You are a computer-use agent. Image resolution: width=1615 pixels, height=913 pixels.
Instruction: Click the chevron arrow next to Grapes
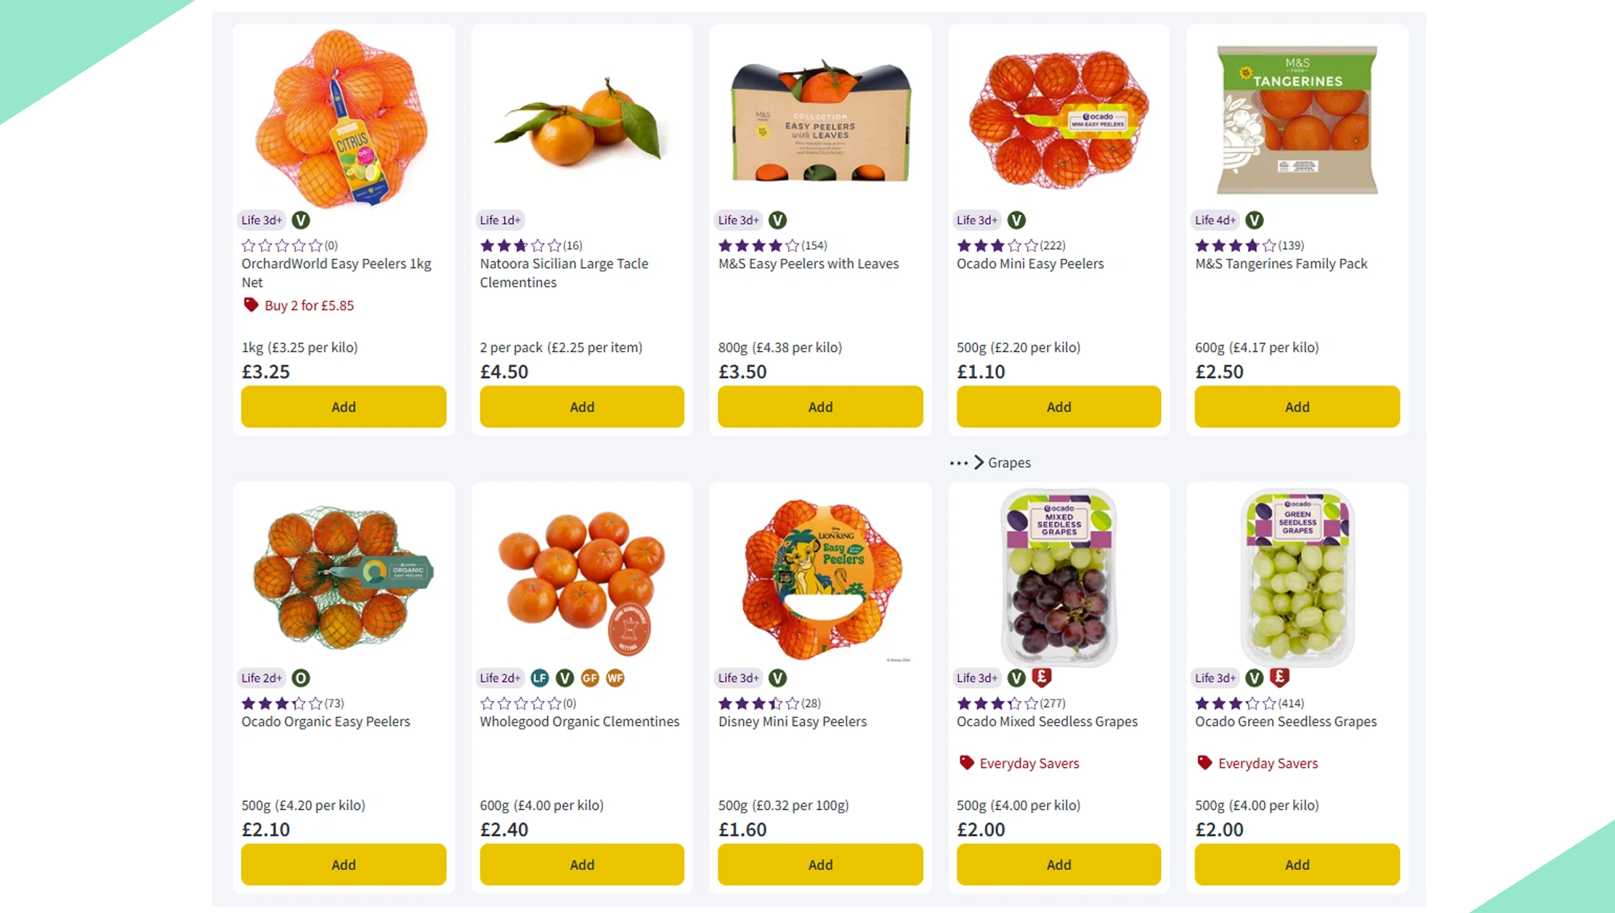[979, 463]
